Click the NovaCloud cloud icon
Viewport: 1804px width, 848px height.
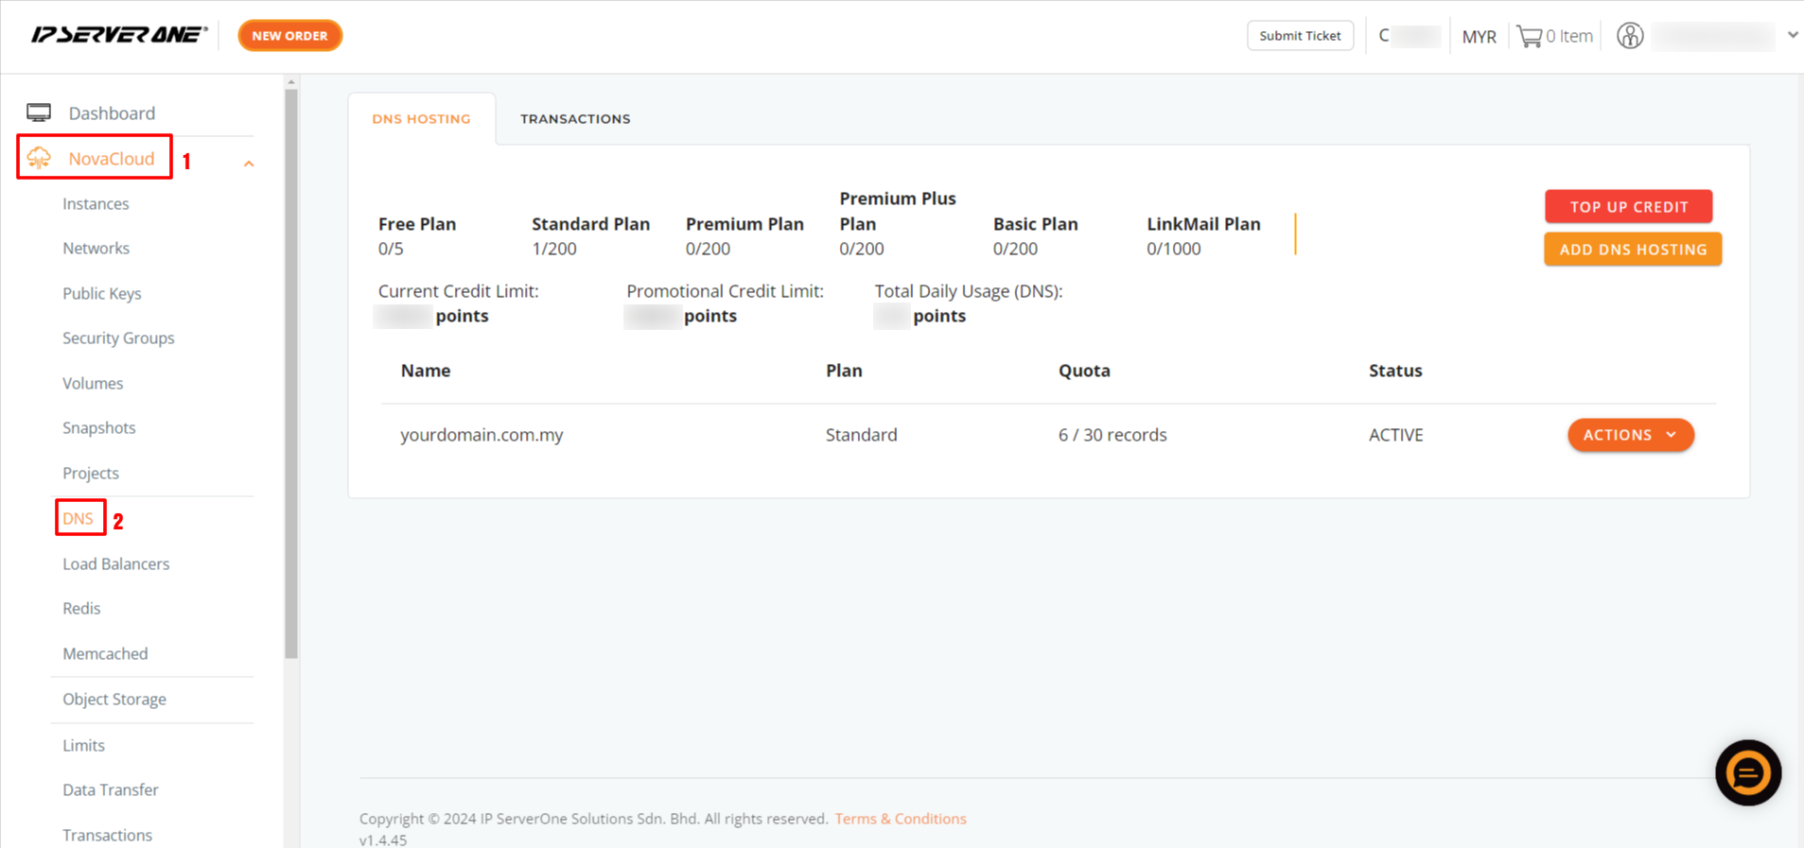point(40,159)
